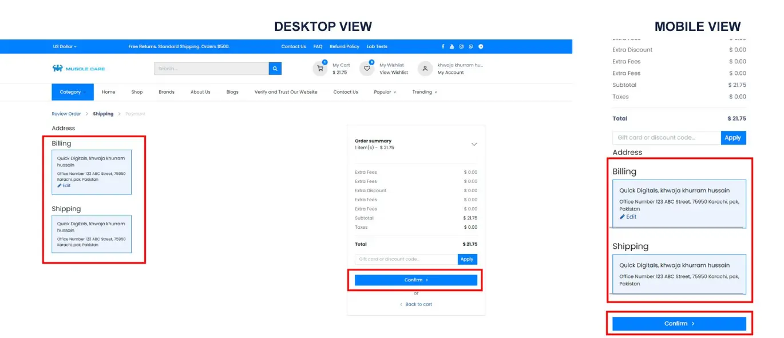Click the search magnifier button
Viewport: 784px width, 338px height.
pyautogui.click(x=275, y=69)
